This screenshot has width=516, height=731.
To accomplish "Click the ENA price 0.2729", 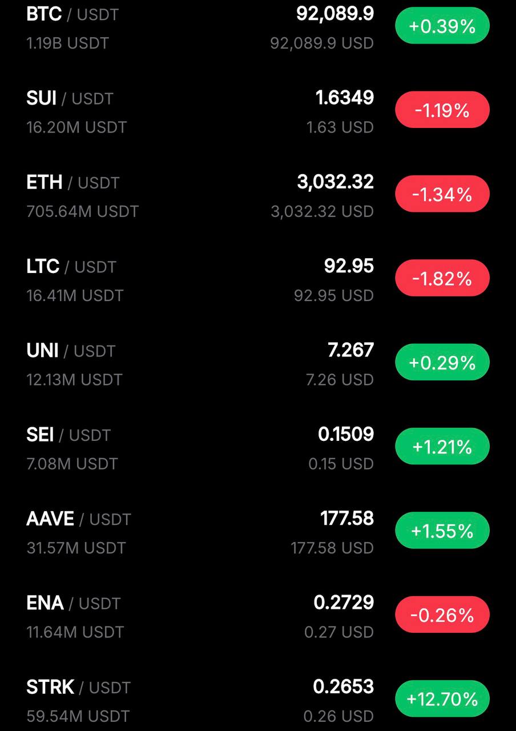I will click(x=344, y=603).
